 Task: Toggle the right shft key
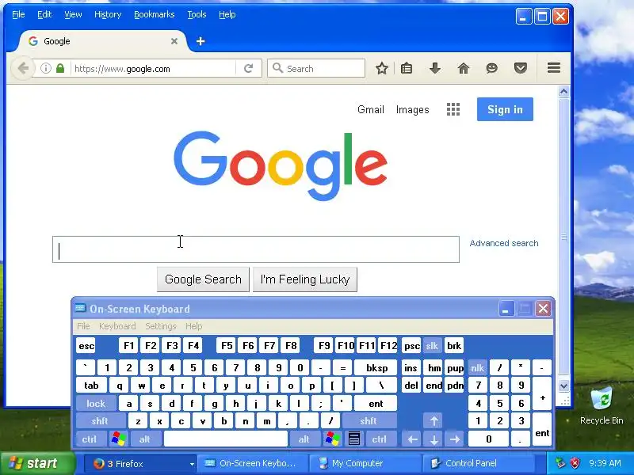(369, 421)
